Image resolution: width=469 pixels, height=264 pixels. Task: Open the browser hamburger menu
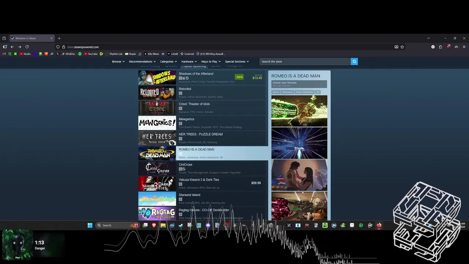coord(464,47)
